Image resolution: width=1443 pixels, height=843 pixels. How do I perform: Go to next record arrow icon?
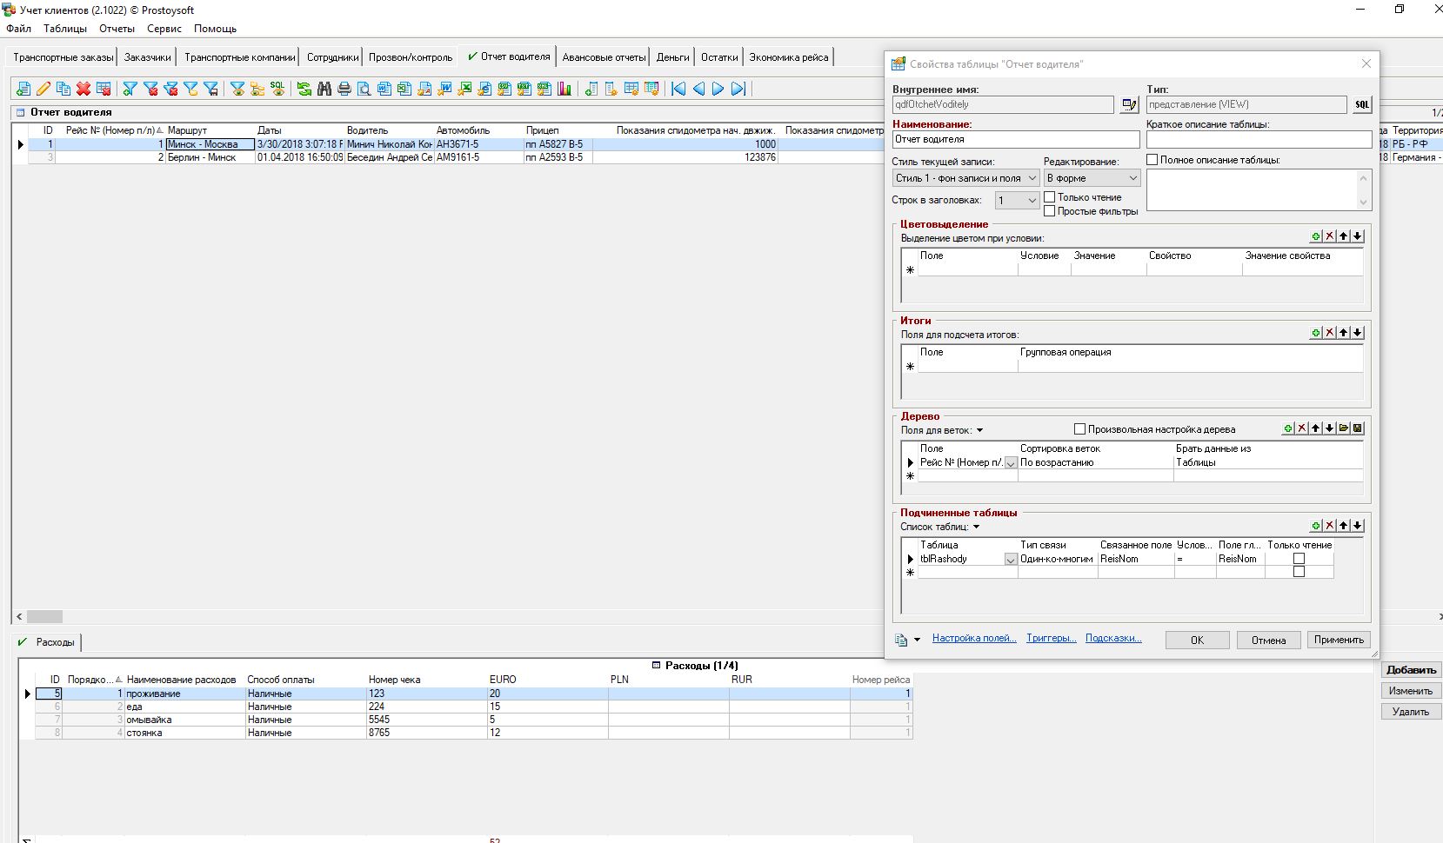point(718,89)
